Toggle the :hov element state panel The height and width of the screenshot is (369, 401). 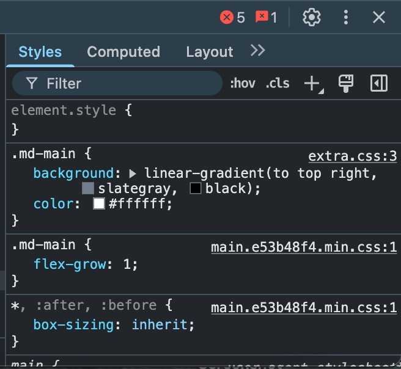(243, 84)
